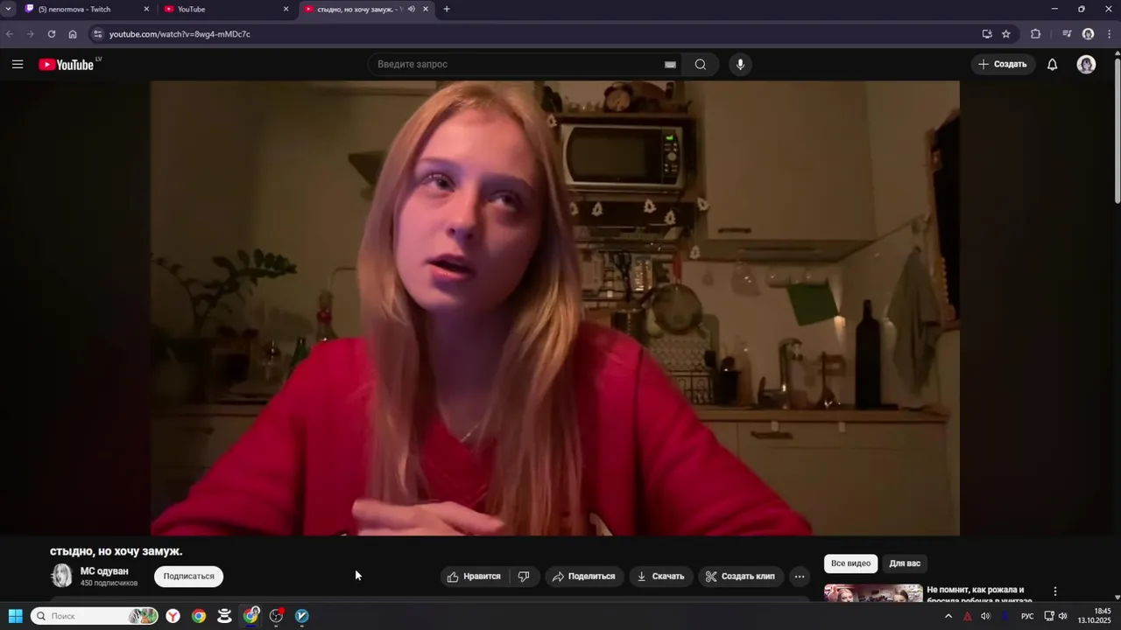This screenshot has width=1121, height=630.
Task: Open the recommended video thumbnail in sidebar
Action: (873, 593)
